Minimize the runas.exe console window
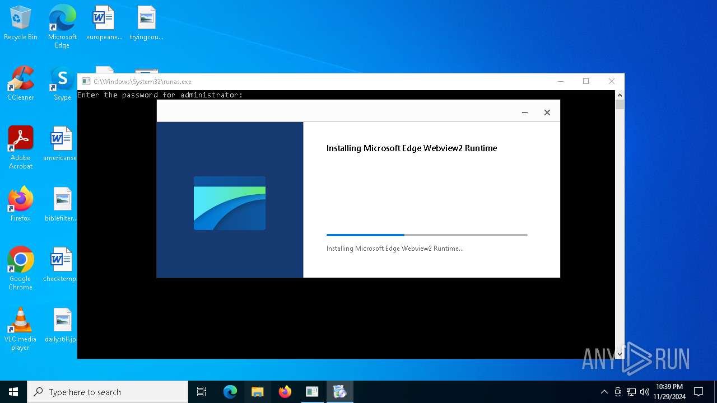 (x=560, y=81)
